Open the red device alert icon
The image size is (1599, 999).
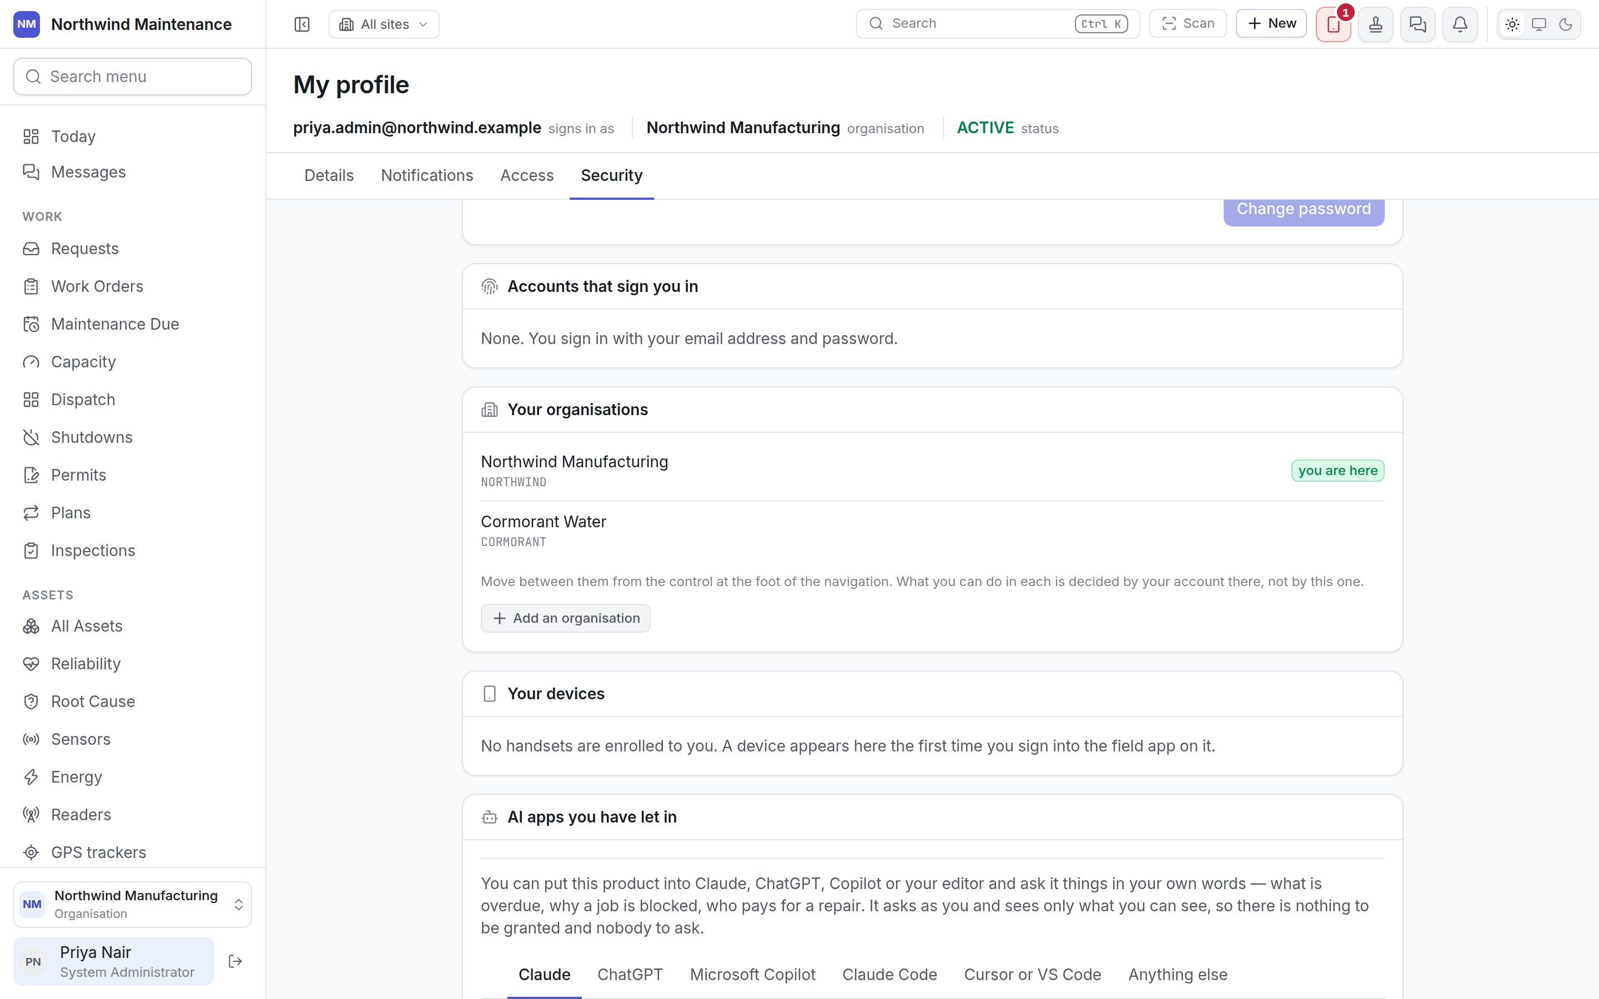pyautogui.click(x=1334, y=24)
